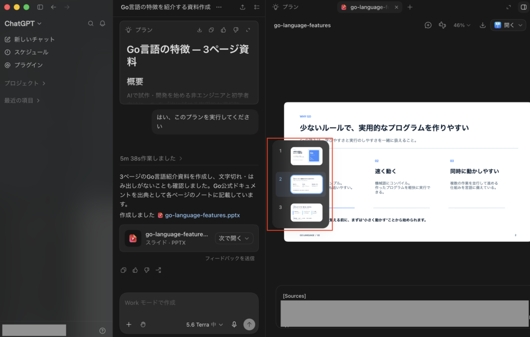This screenshot has width=530, height=337.
Task: Expand the ChatGPT model dropdown
Action: pyautogui.click(x=23, y=23)
